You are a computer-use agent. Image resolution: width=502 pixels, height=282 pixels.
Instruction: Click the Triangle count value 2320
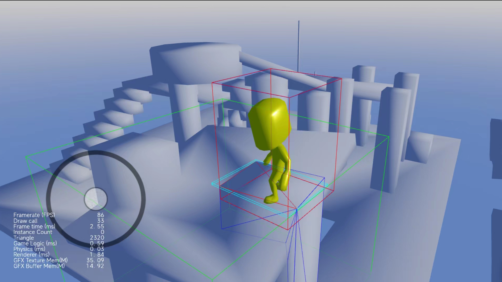pyautogui.click(x=97, y=238)
